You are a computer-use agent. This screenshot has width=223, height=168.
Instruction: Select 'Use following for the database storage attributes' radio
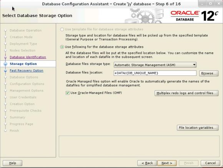coord(62,47)
